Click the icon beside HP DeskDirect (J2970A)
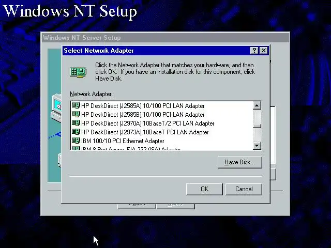331x248 pixels. [x=76, y=123]
